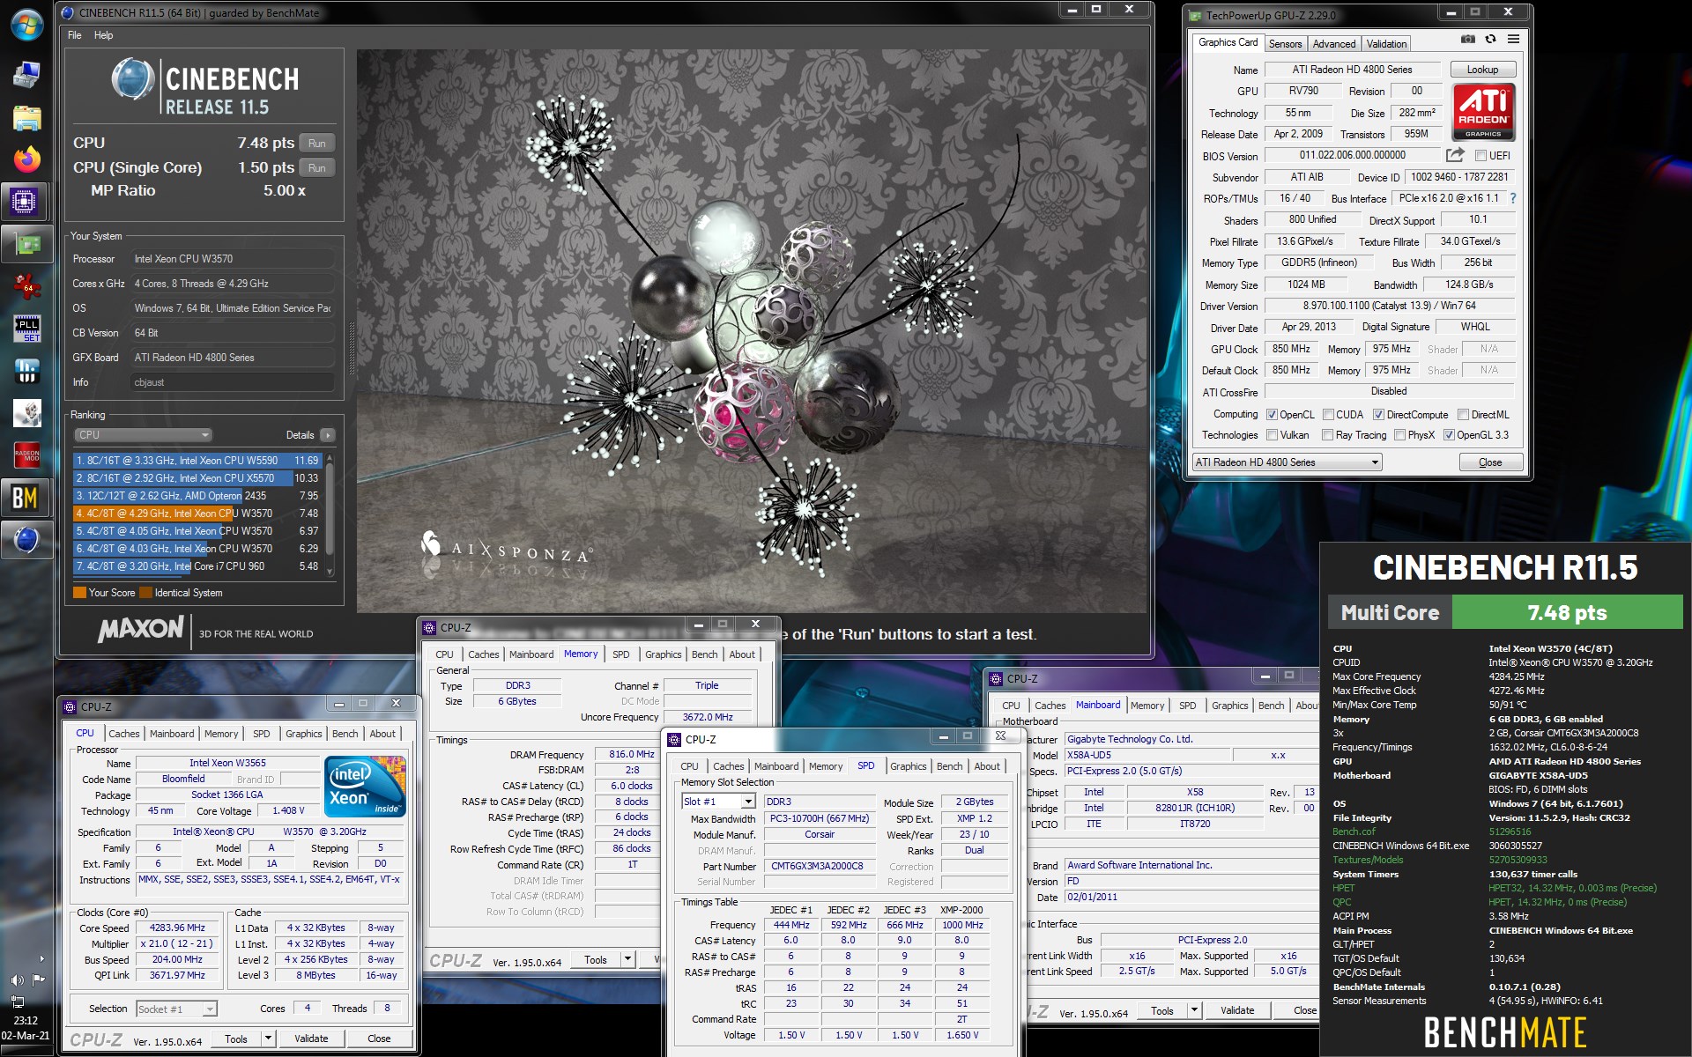1692x1057 pixels.
Task: Open the Windows Start orb
Action: coord(26,25)
